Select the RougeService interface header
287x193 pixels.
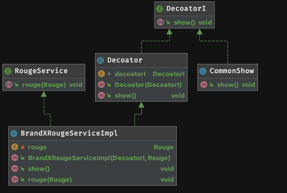tap(44, 71)
